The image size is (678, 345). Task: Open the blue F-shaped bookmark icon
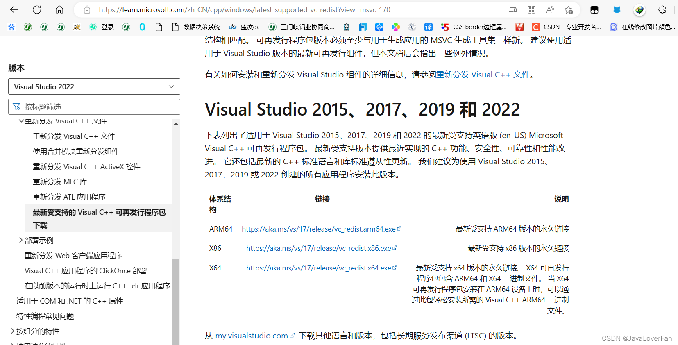363,27
